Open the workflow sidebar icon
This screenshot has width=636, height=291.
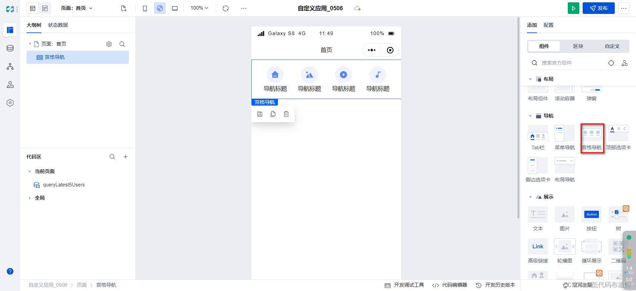[x=10, y=67]
